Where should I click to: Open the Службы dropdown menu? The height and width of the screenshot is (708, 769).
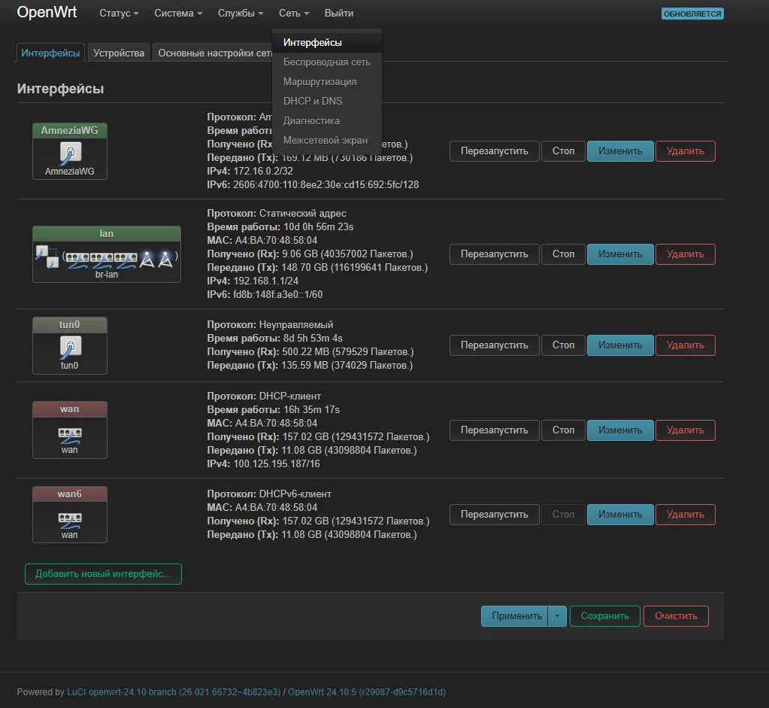[x=241, y=14]
